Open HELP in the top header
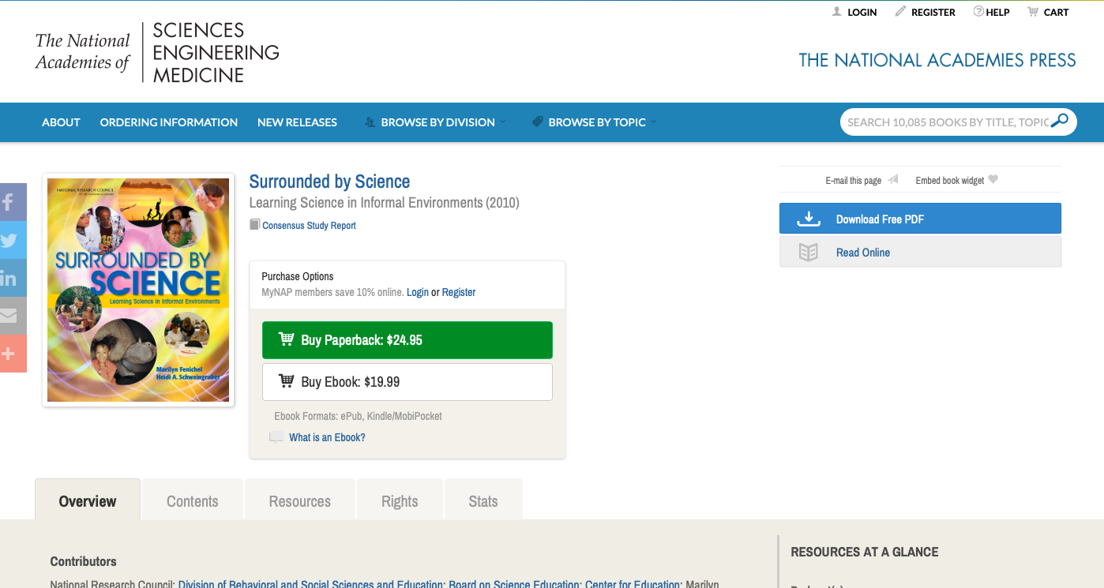 point(998,13)
